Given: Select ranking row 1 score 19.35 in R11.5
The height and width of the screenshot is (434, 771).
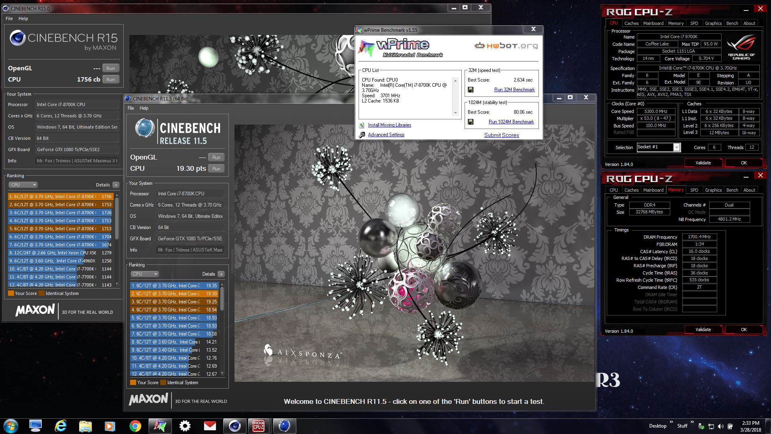Looking at the screenshot, I should [x=174, y=286].
